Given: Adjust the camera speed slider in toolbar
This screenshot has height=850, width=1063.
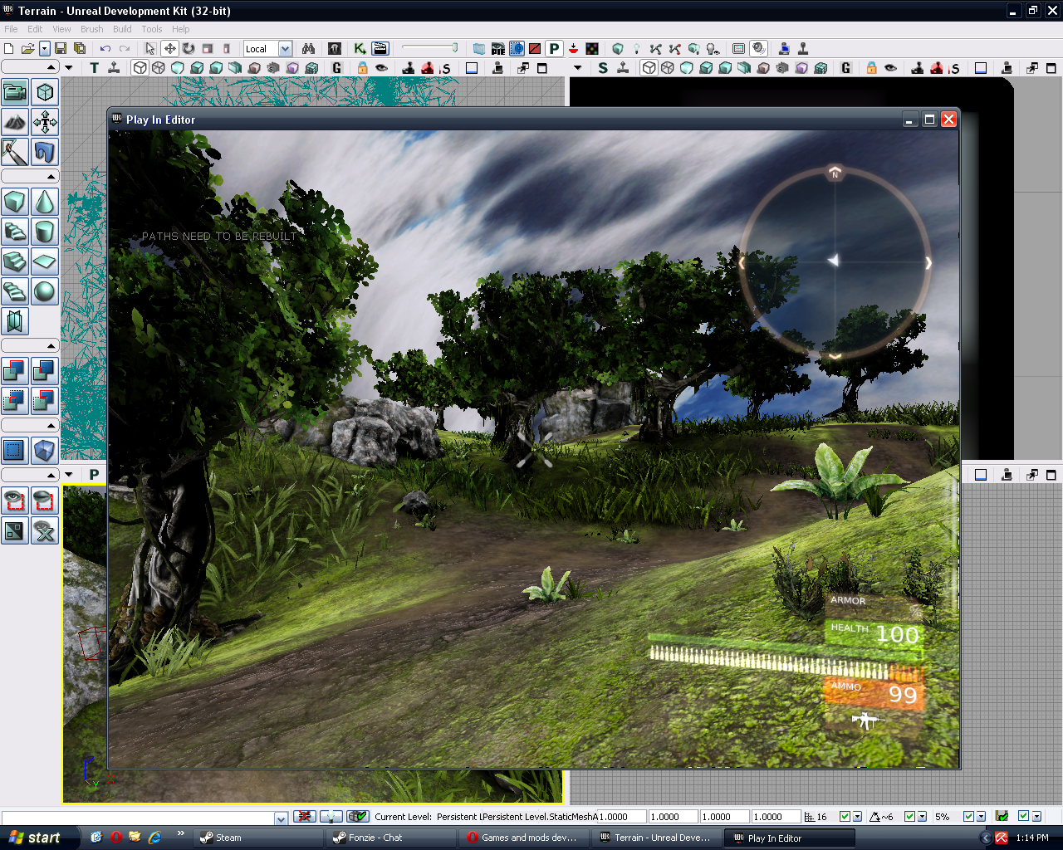Looking at the screenshot, I should point(430,48).
